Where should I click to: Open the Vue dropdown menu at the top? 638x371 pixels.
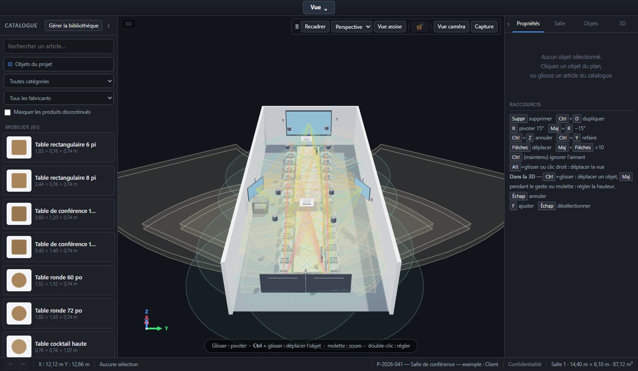319,8
